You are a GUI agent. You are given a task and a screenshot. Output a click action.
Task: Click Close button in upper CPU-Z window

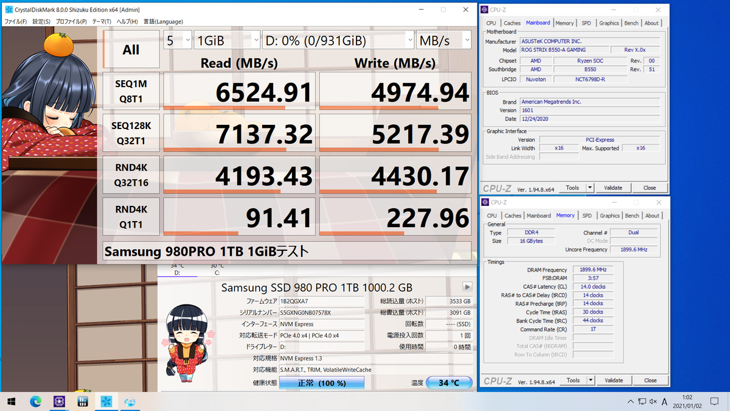coord(650,188)
